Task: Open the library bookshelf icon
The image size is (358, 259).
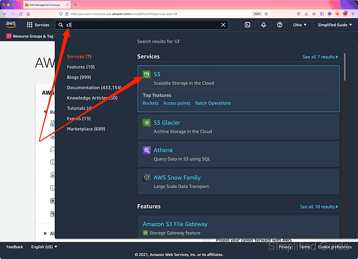Action: coord(314,14)
